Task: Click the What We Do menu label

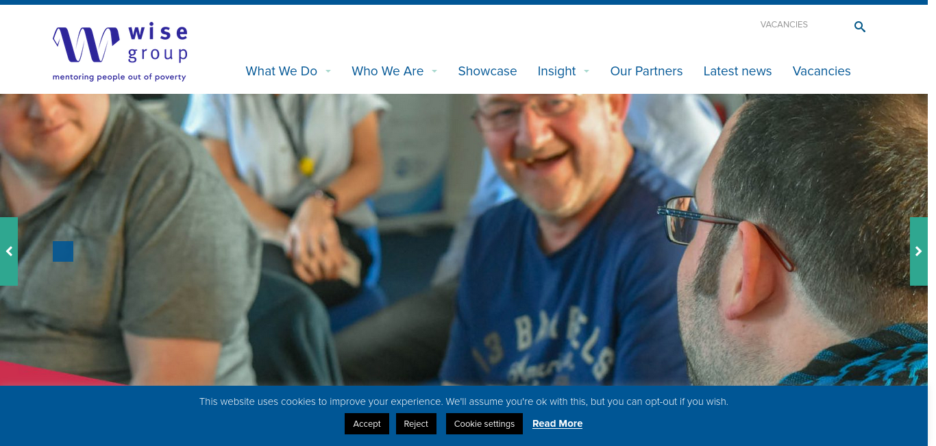Action: pyautogui.click(x=282, y=71)
